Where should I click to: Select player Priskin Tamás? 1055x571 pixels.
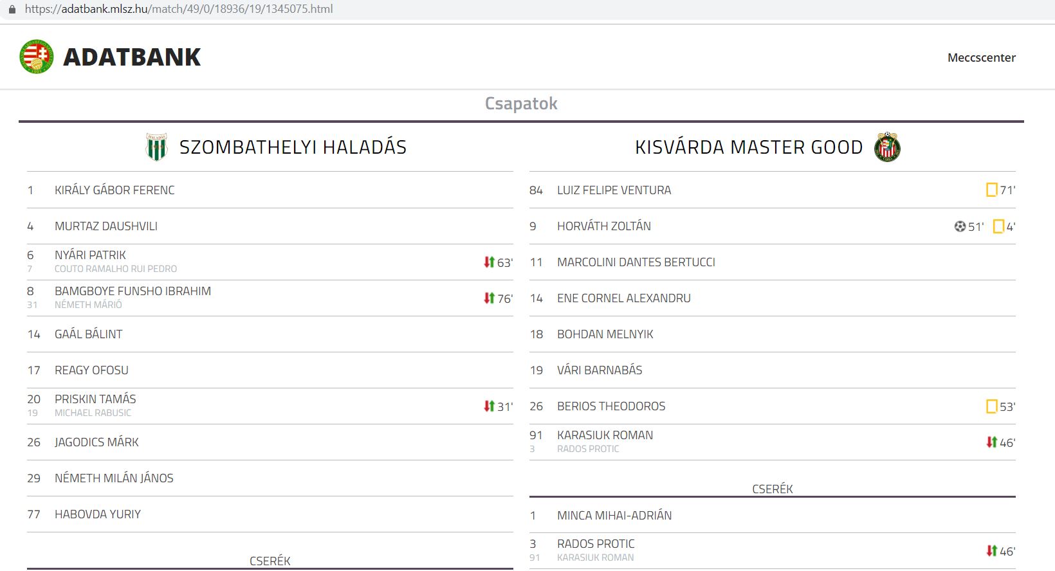coord(95,399)
